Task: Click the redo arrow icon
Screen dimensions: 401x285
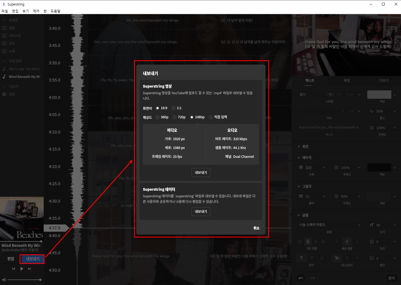Action: coord(313,278)
